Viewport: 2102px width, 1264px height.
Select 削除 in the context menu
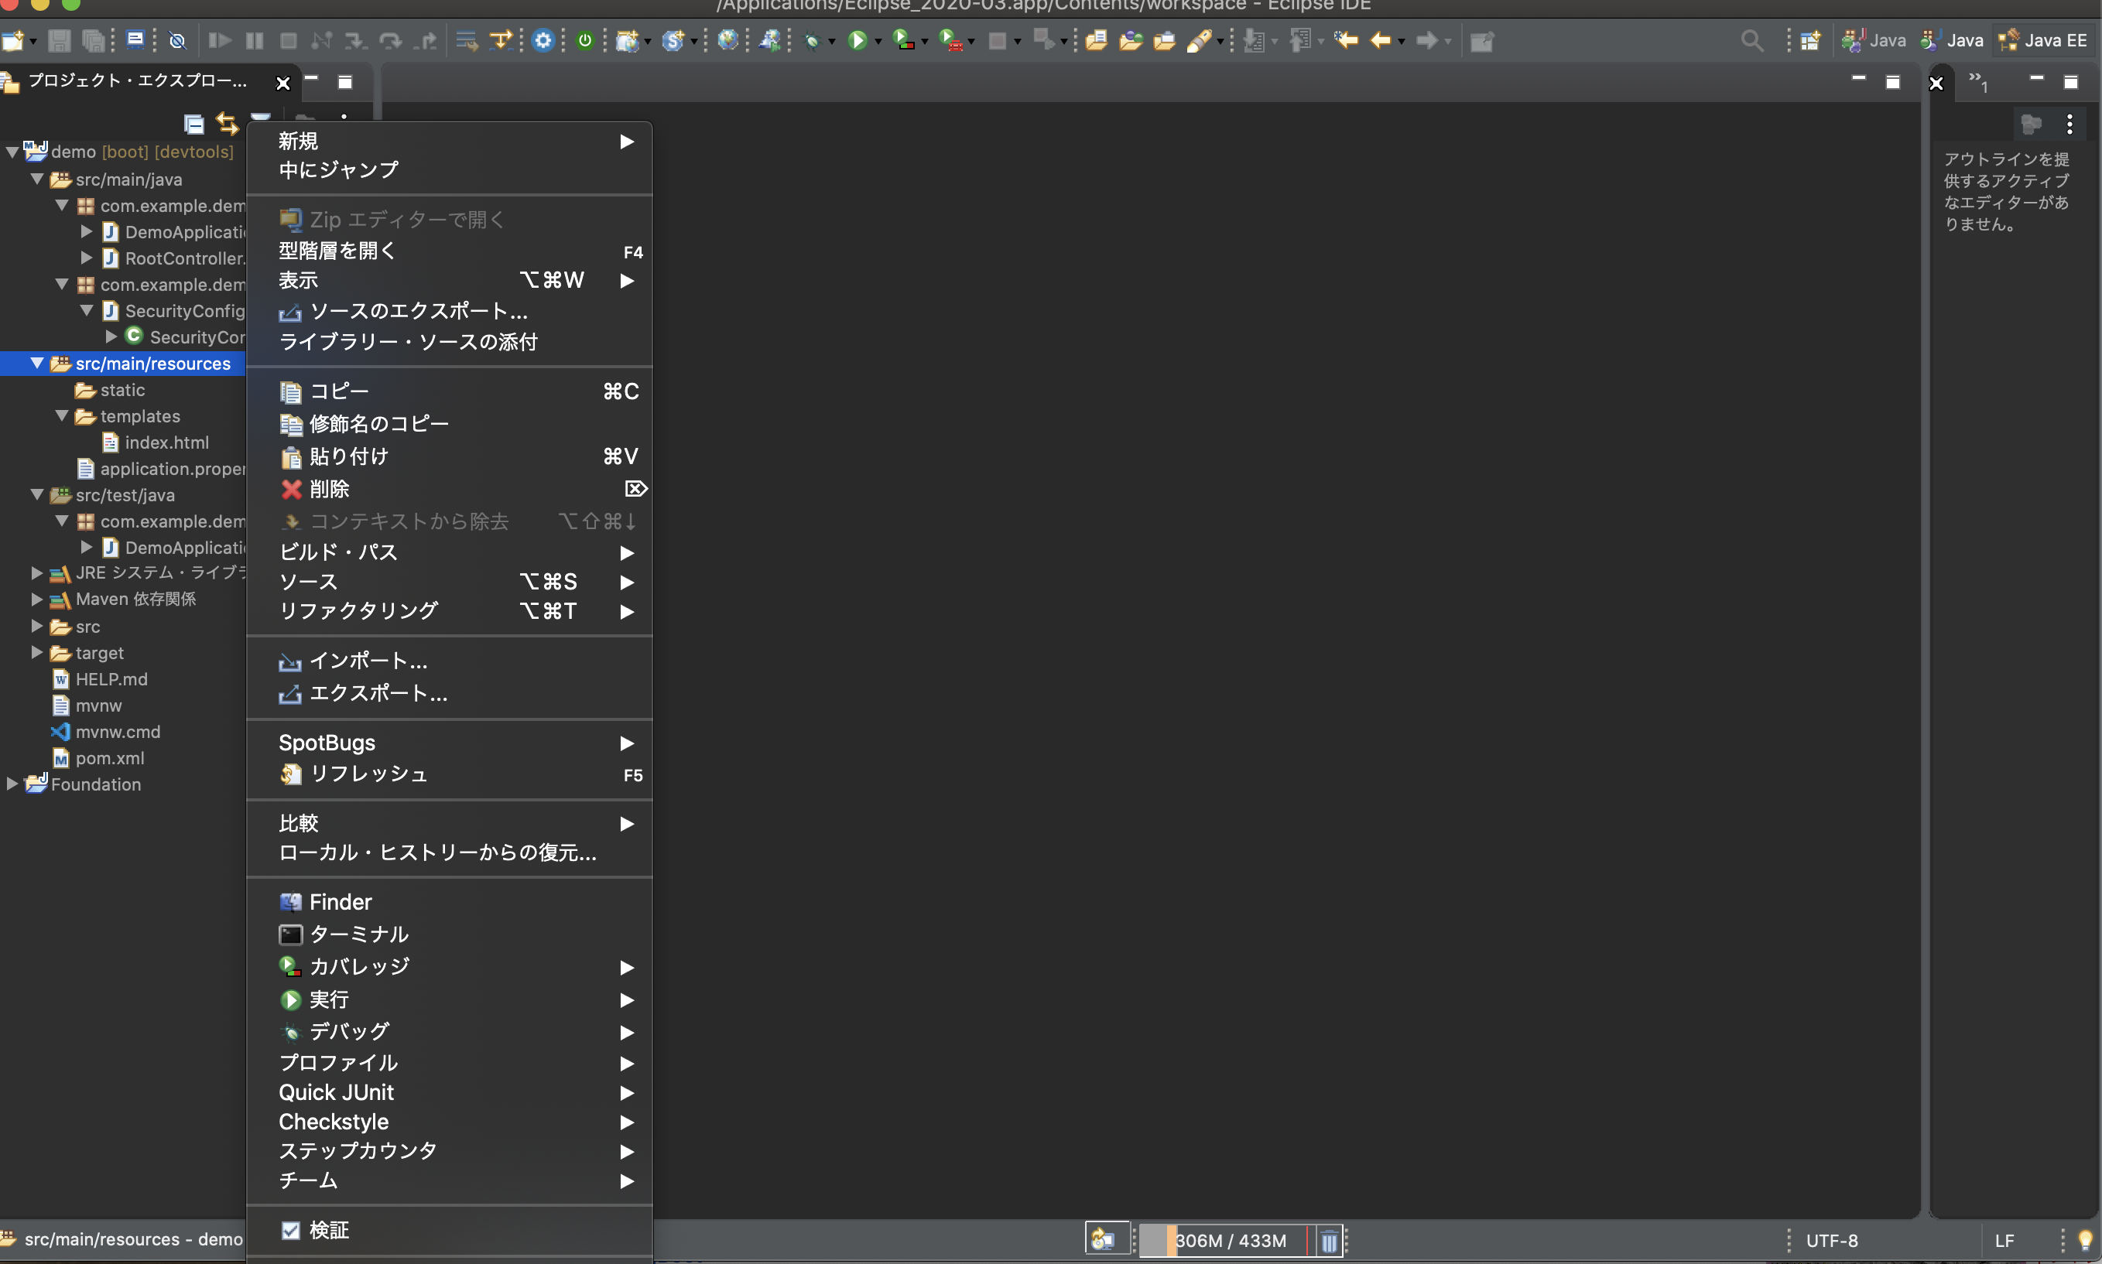click(450, 489)
